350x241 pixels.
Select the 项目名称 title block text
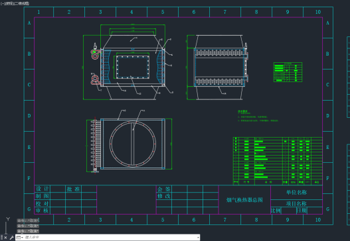coord(296,203)
